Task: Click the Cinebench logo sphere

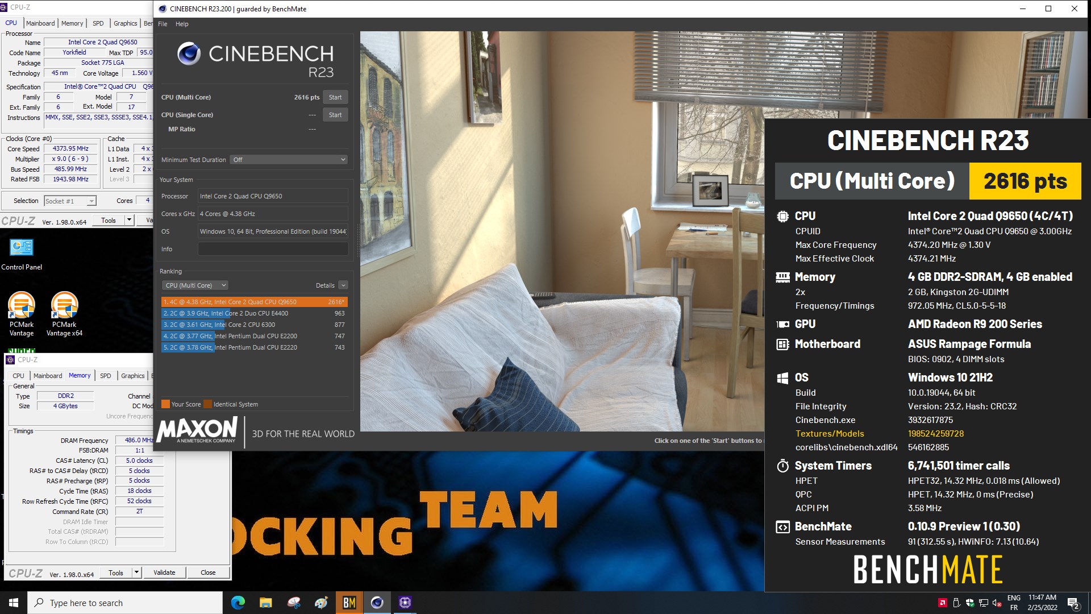Action: pos(189,54)
